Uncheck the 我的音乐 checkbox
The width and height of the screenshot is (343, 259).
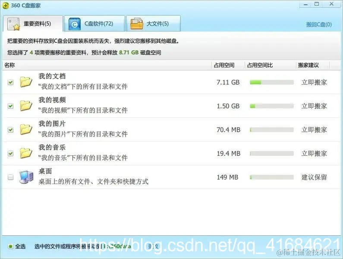(10, 153)
